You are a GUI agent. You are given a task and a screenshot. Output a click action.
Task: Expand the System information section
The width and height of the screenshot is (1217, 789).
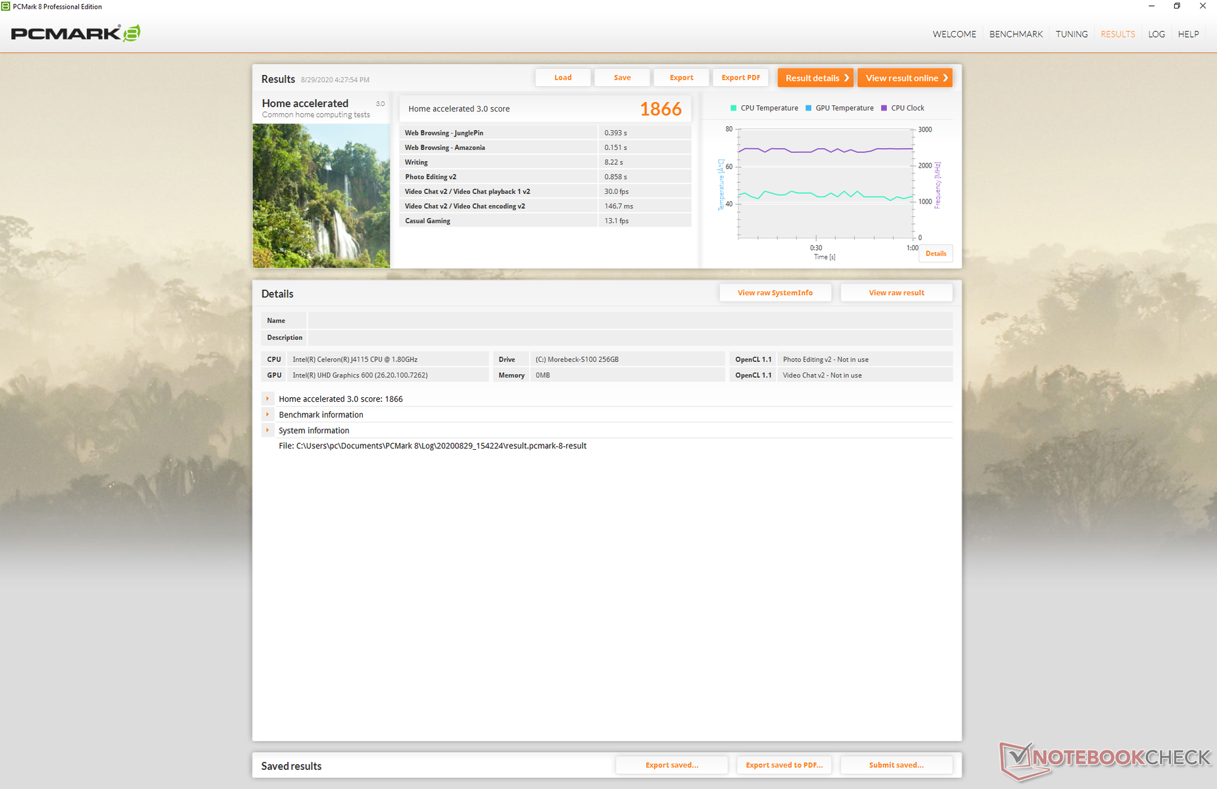268,430
